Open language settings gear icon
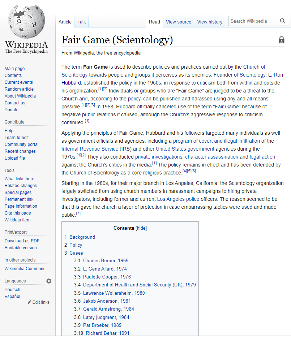The width and height of the screenshot is (291, 337). [x=49, y=281]
